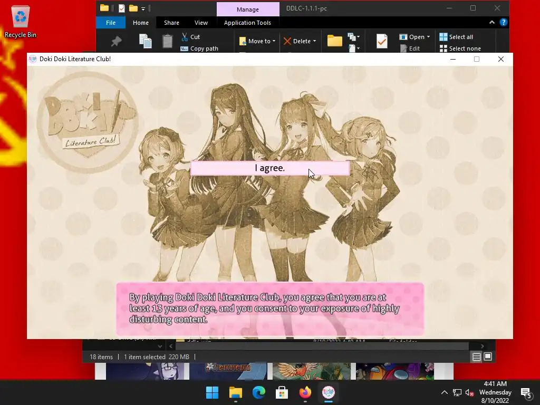Switch to the Share ribbon tab

171,23
